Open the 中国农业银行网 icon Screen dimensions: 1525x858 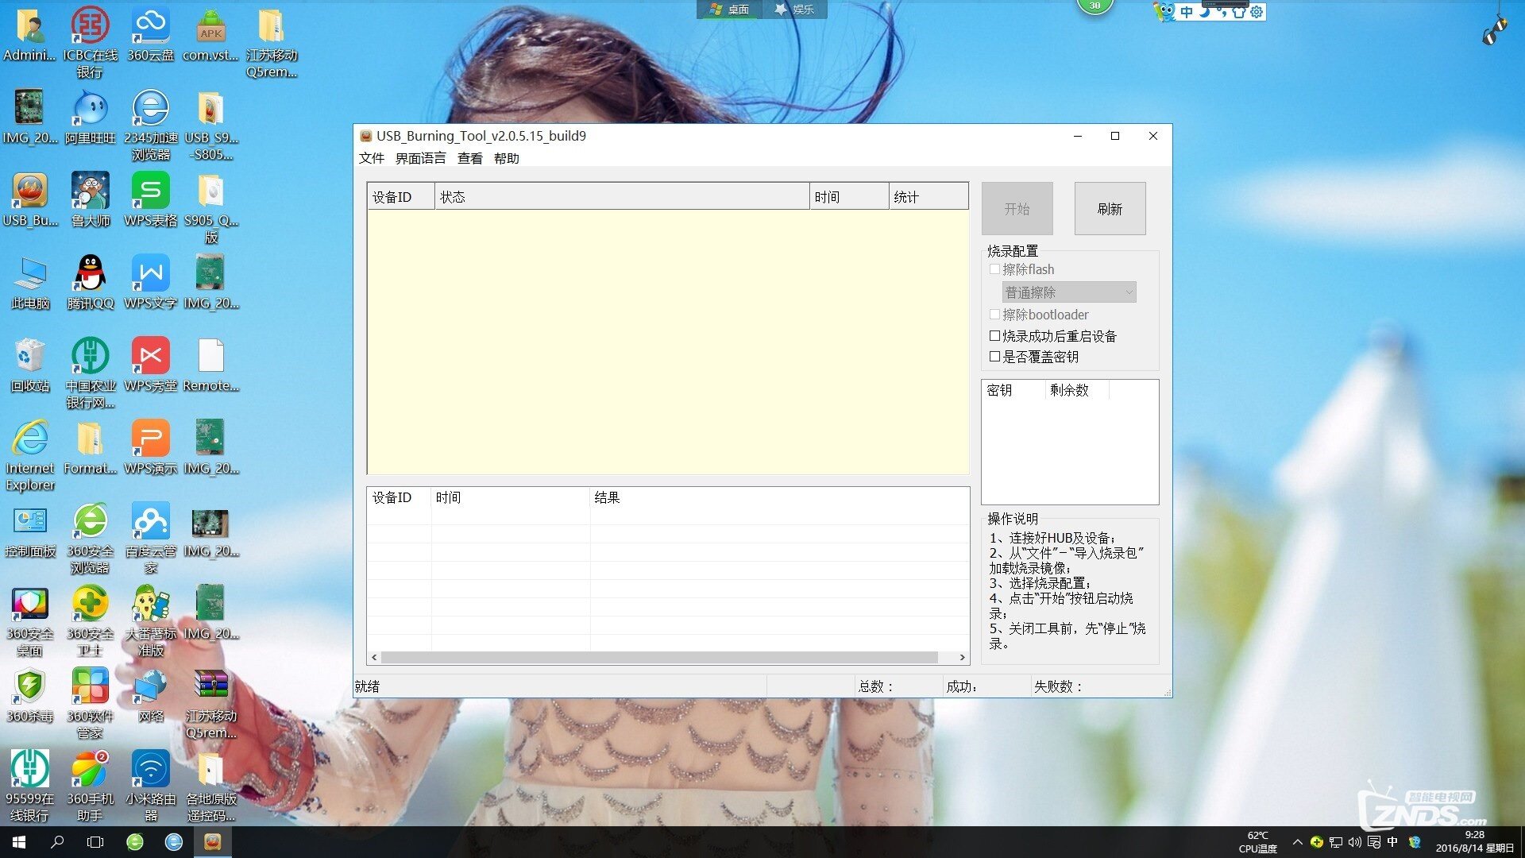[x=90, y=373]
